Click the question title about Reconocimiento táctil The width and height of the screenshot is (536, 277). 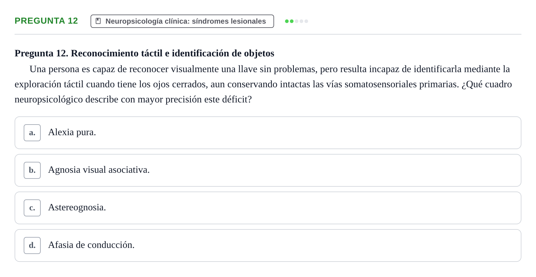144,53
